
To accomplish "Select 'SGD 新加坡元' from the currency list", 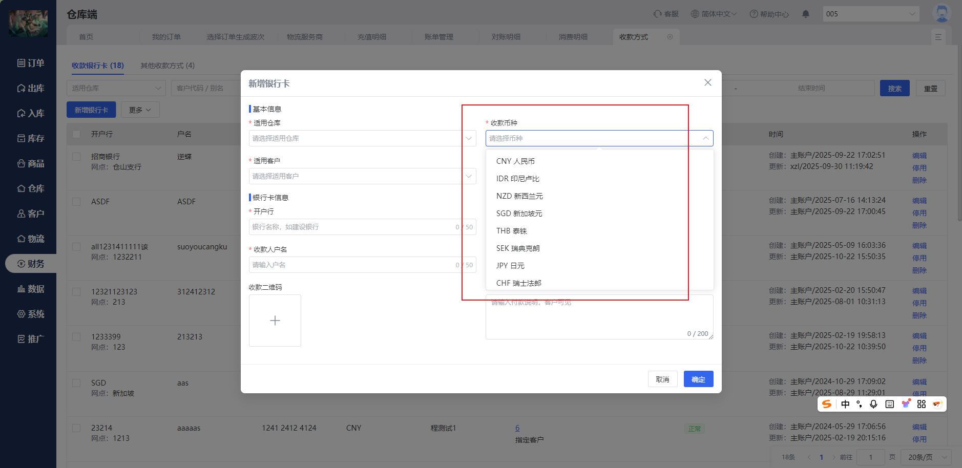I will pyautogui.click(x=519, y=214).
